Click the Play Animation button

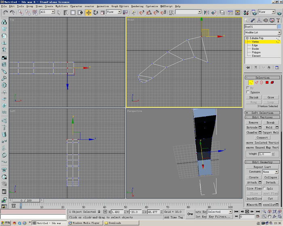[247, 211]
